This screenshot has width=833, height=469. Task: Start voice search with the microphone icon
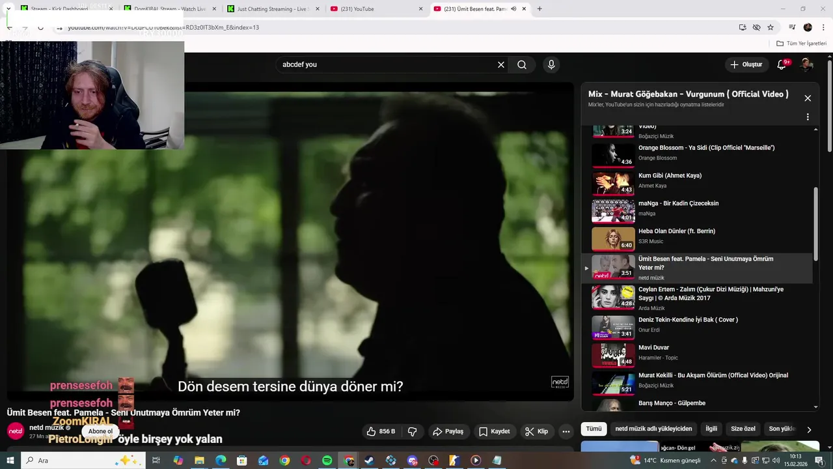point(551,64)
